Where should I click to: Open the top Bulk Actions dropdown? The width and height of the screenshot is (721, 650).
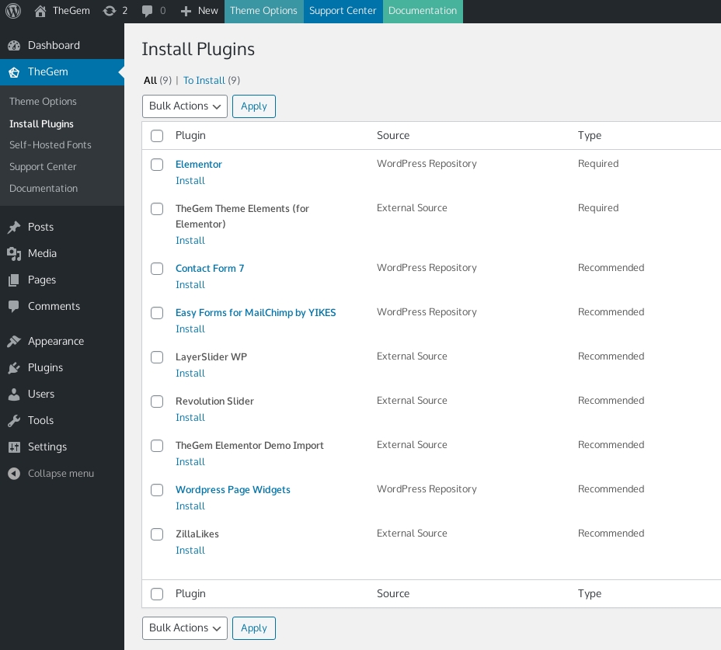point(185,106)
